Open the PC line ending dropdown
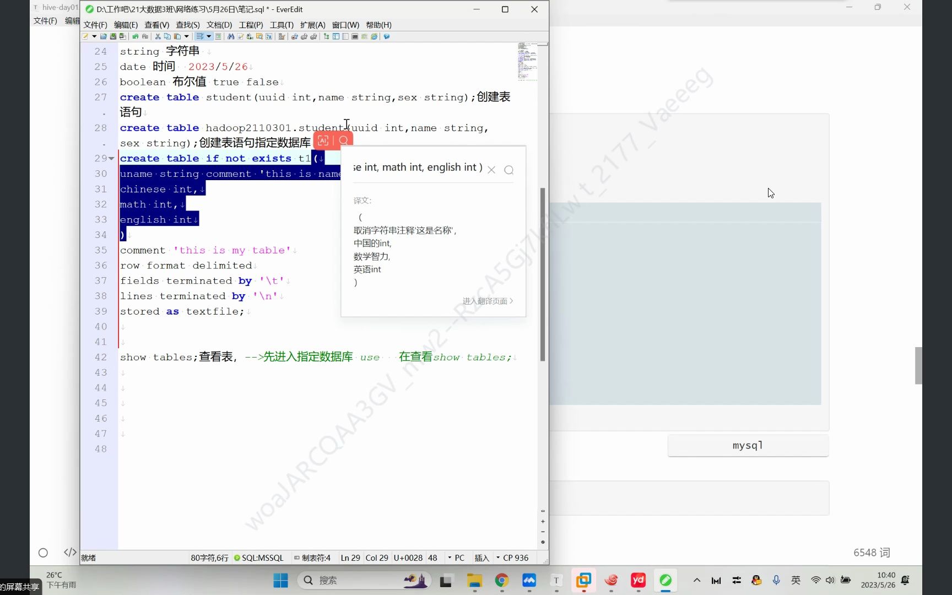952x595 pixels. coord(456,558)
